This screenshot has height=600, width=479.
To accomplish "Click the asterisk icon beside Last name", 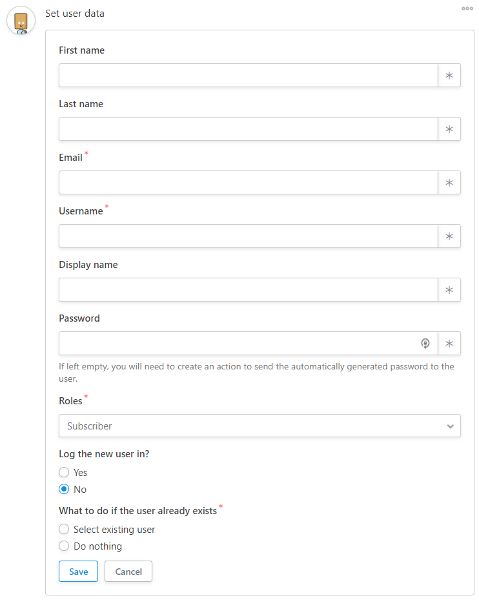I will [449, 129].
